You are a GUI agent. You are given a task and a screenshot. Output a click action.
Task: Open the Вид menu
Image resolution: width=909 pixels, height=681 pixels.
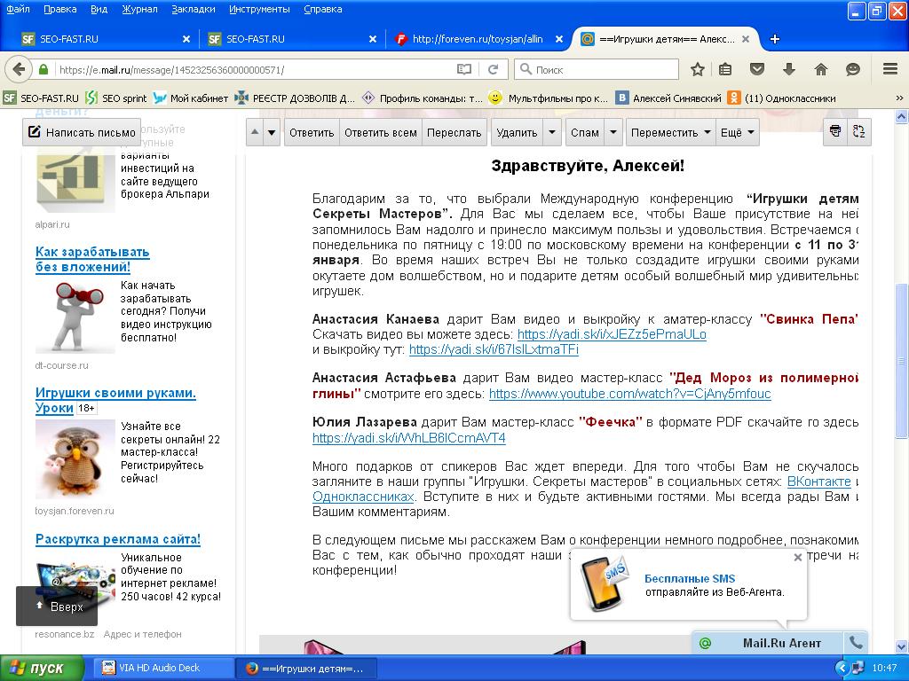(x=99, y=9)
